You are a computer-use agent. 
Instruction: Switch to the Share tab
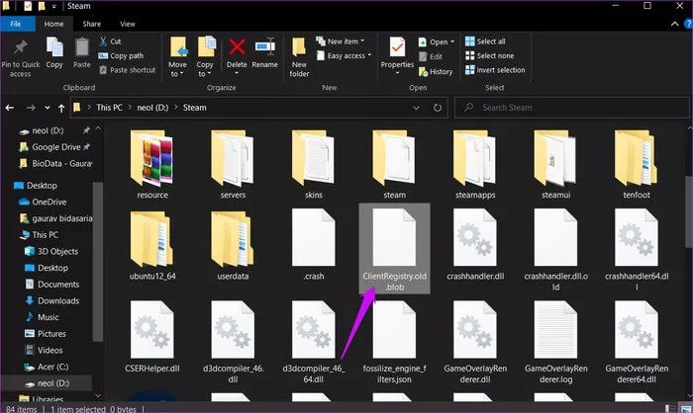91,24
